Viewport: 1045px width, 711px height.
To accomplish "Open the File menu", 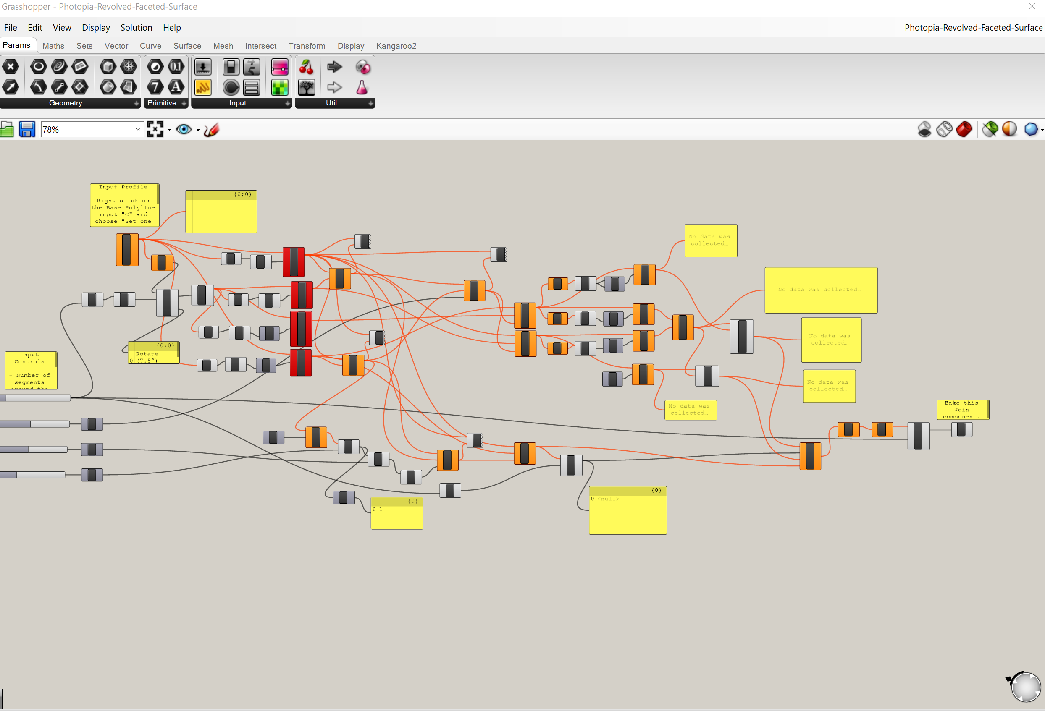I will coord(11,27).
